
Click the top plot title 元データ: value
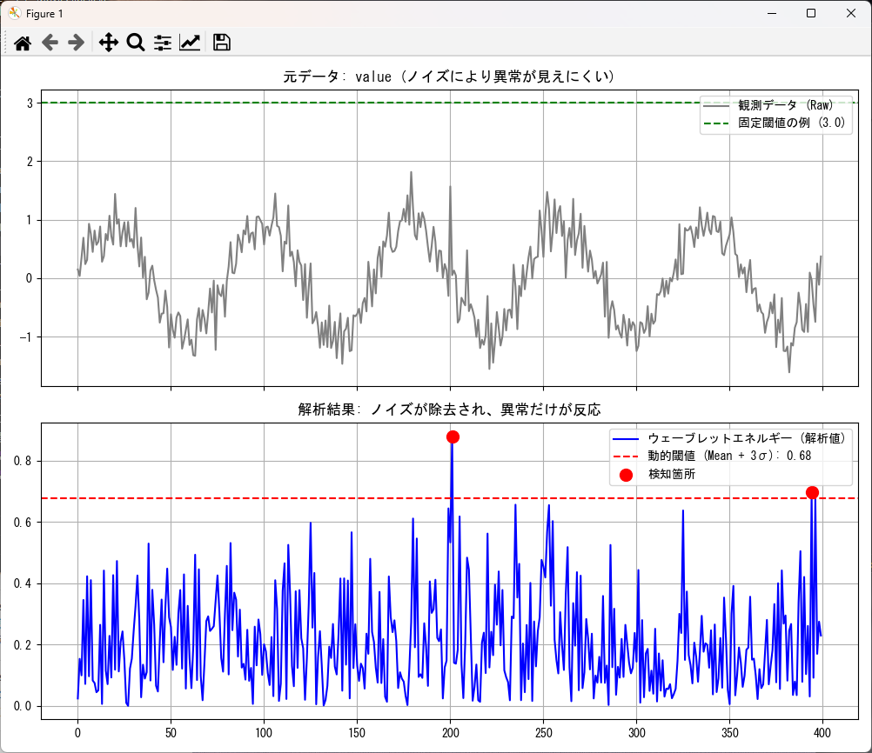coord(449,77)
